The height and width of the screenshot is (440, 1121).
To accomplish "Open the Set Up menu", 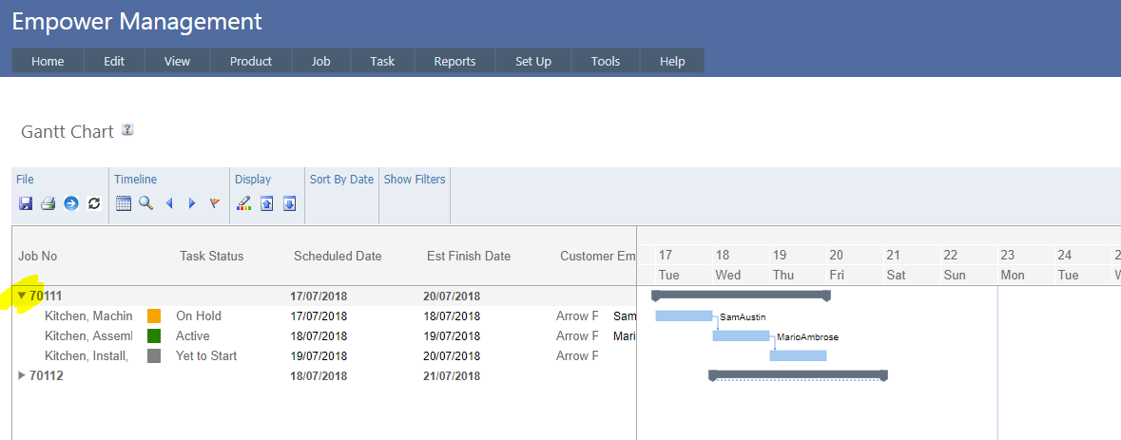I will click(533, 61).
